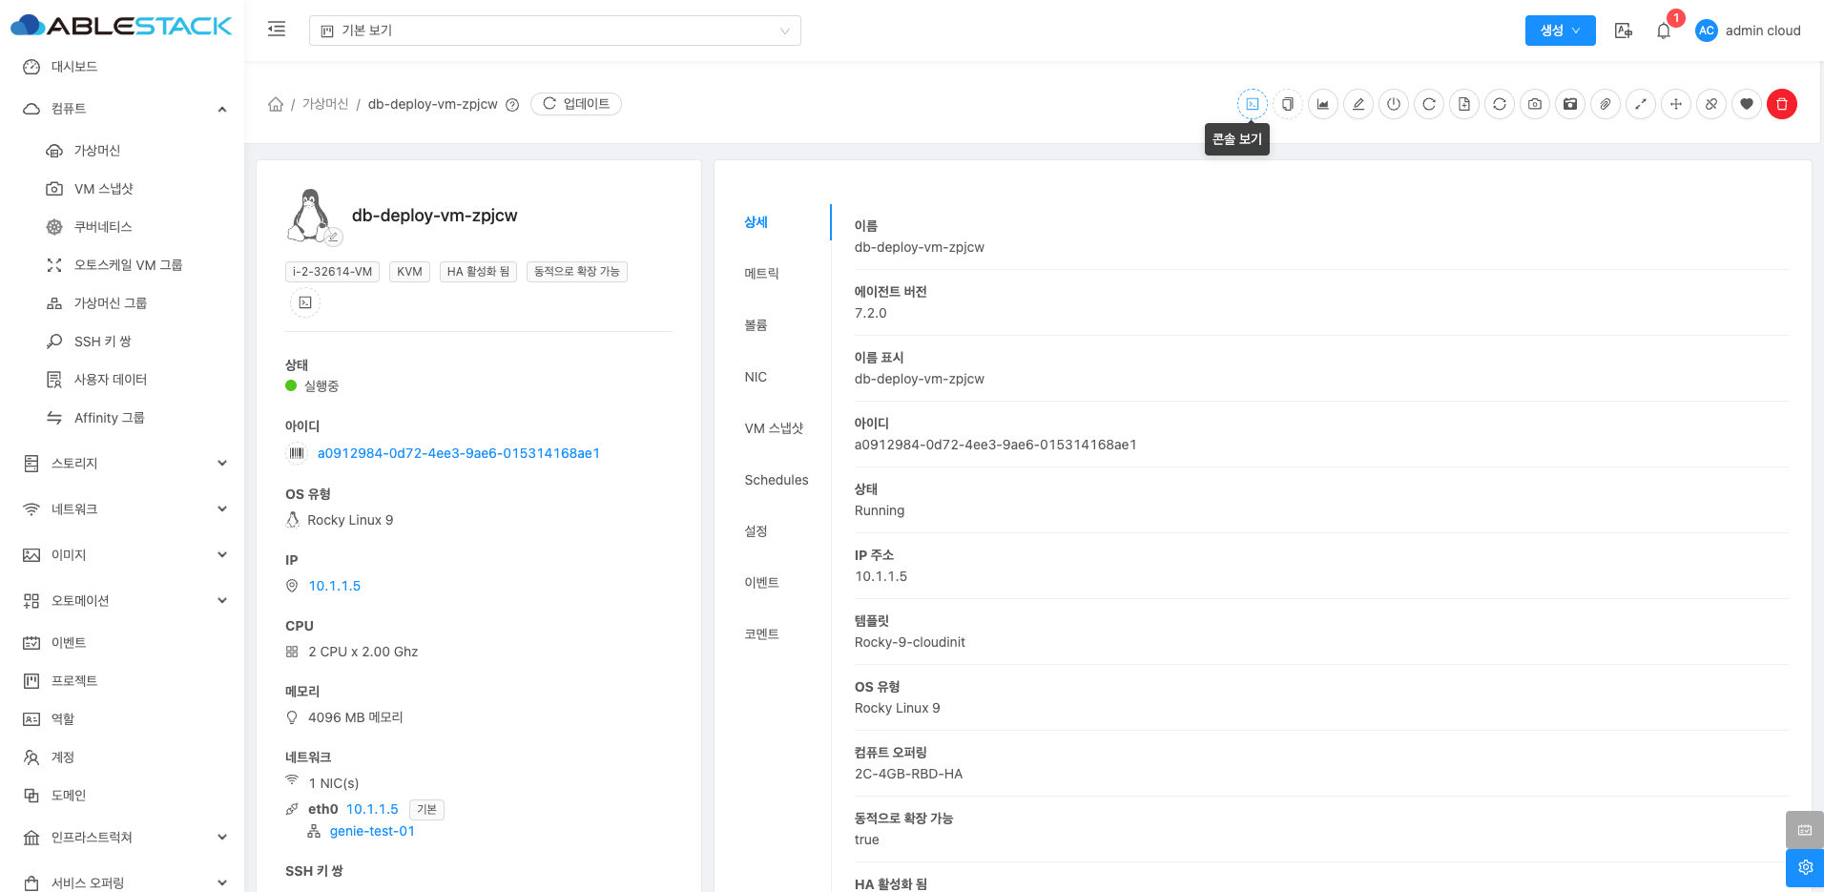Select 쿠버네티스 in the sidebar
Screen dimensions: 1824x892
[103, 227]
